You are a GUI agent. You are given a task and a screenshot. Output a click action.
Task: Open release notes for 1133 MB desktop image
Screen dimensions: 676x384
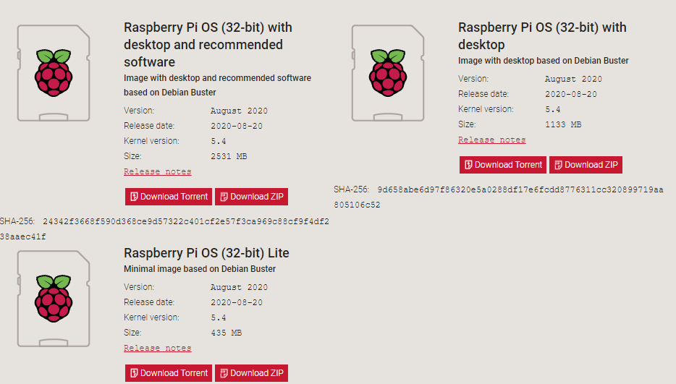click(x=492, y=140)
